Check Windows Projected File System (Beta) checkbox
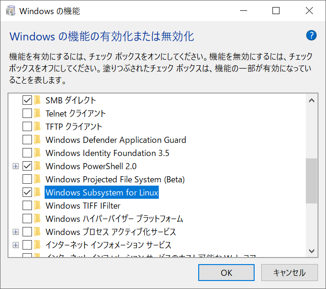326x289 pixels. [27, 179]
